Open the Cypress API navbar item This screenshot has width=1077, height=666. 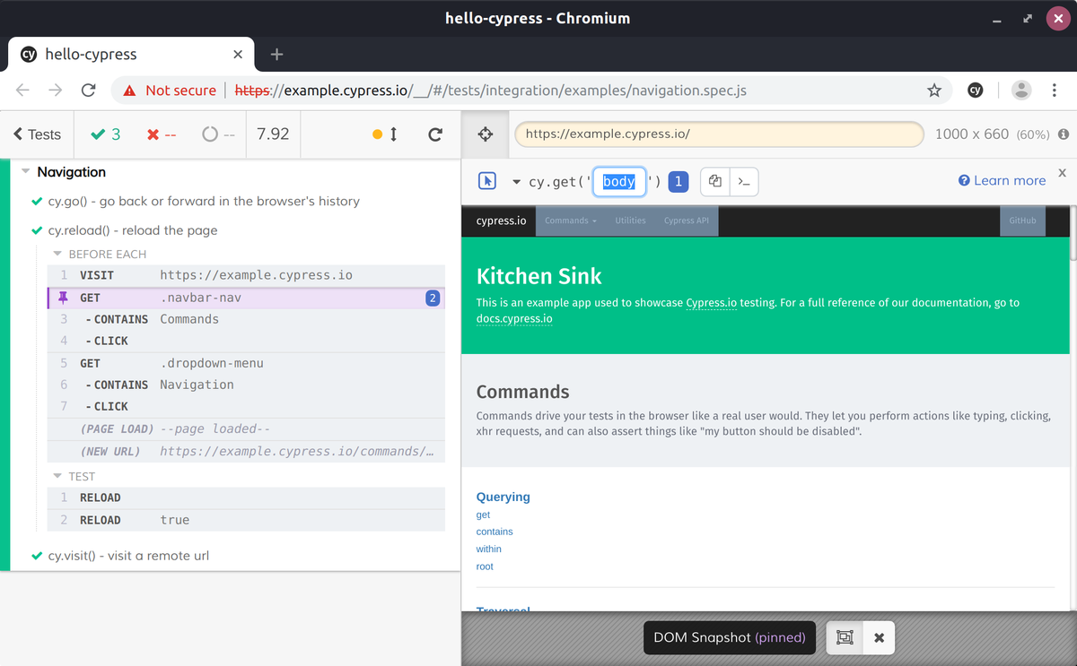coord(686,221)
